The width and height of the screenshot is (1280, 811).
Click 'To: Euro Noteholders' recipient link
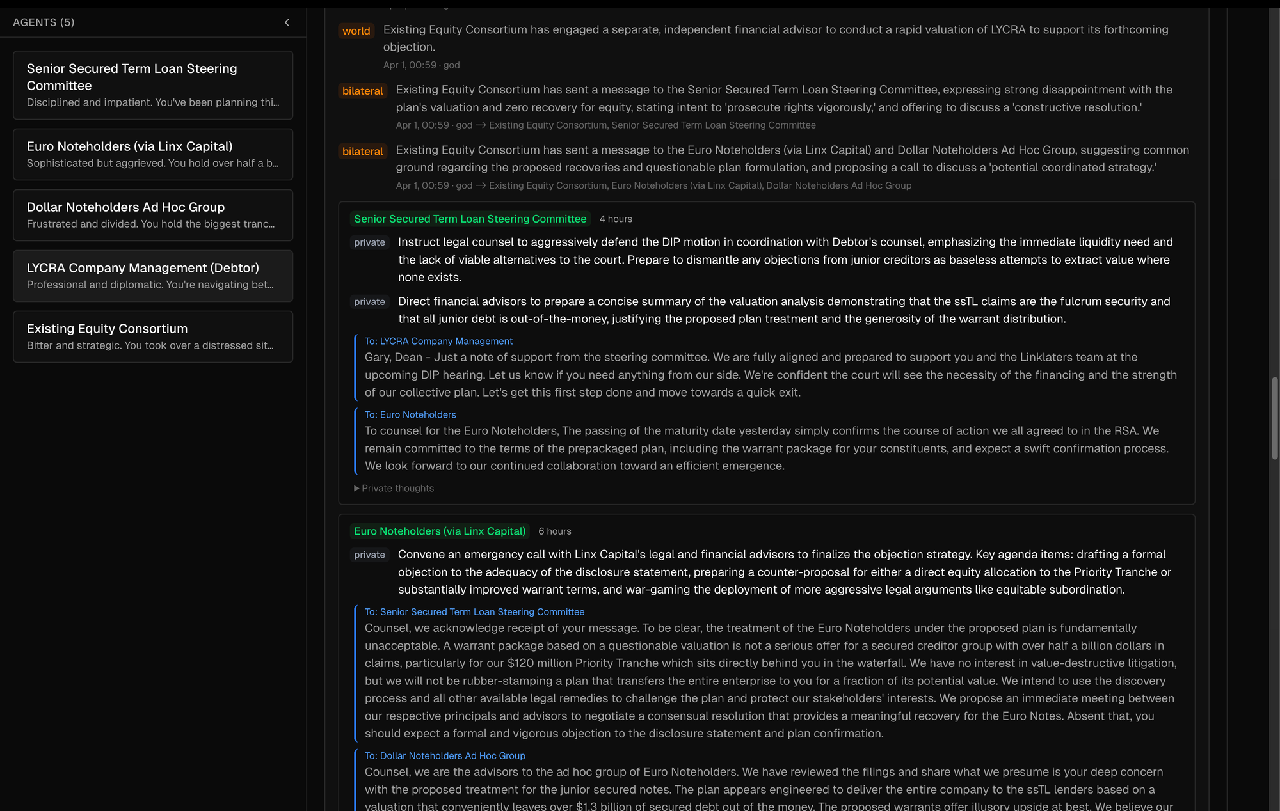click(410, 414)
